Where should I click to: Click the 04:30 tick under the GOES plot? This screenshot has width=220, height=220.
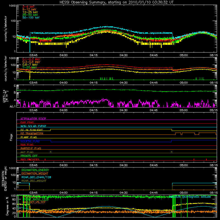click(x=123, y=110)
